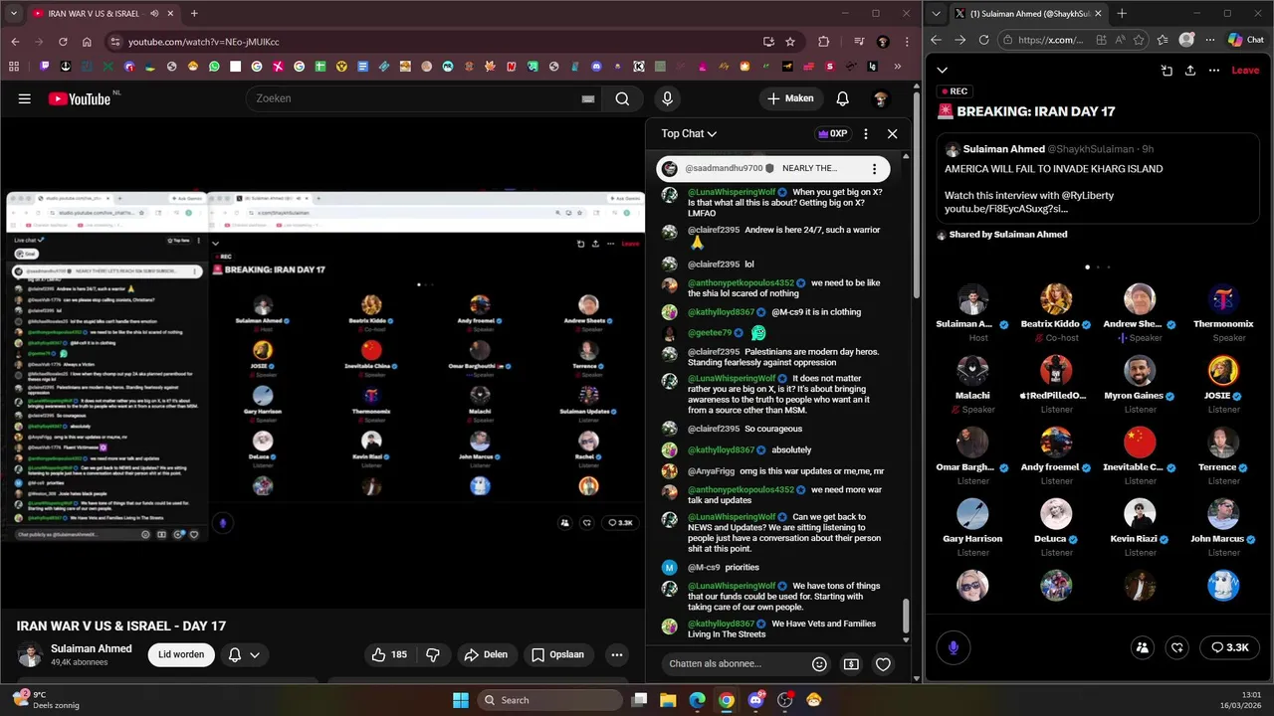This screenshot has width=1274, height=716.
Task: Reload the Chrome YouTube page
Action: [63, 42]
